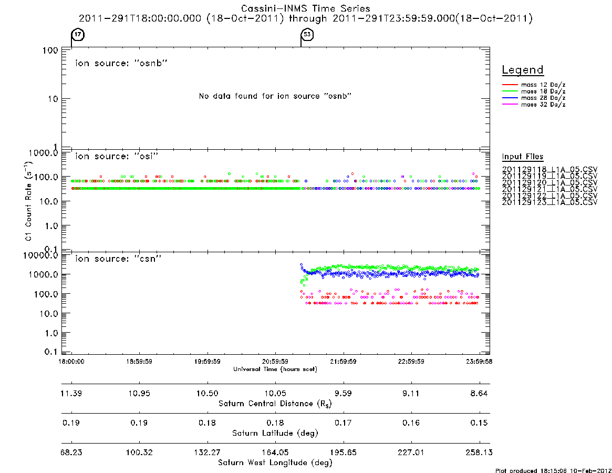This screenshot has width=612, height=473.
Task: Click the 9.11 central distance value
Action: pyautogui.click(x=411, y=393)
